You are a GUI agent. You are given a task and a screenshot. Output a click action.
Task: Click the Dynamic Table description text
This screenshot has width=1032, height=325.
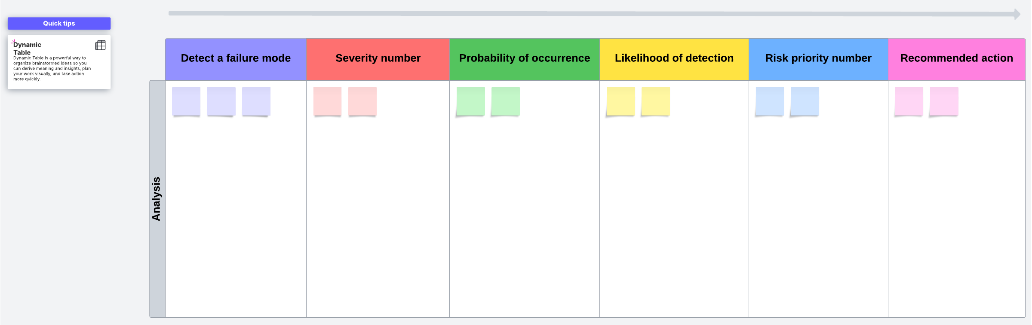[52, 69]
